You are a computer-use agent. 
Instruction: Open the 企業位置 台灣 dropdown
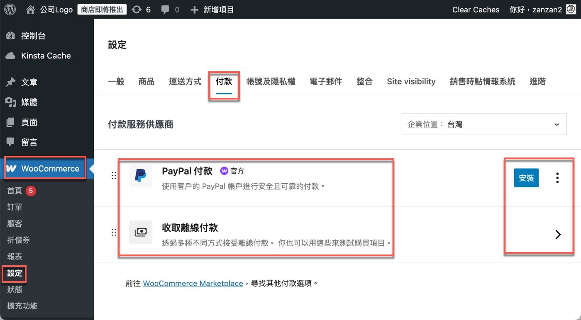tap(484, 124)
